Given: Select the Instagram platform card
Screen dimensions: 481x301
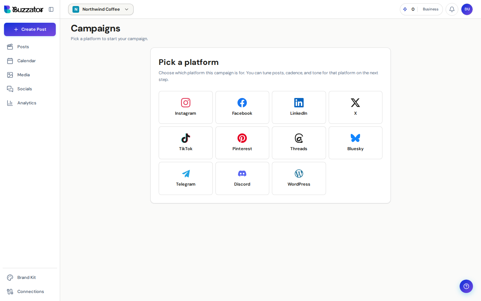Looking at the screenshot, I should coord(185,107).
